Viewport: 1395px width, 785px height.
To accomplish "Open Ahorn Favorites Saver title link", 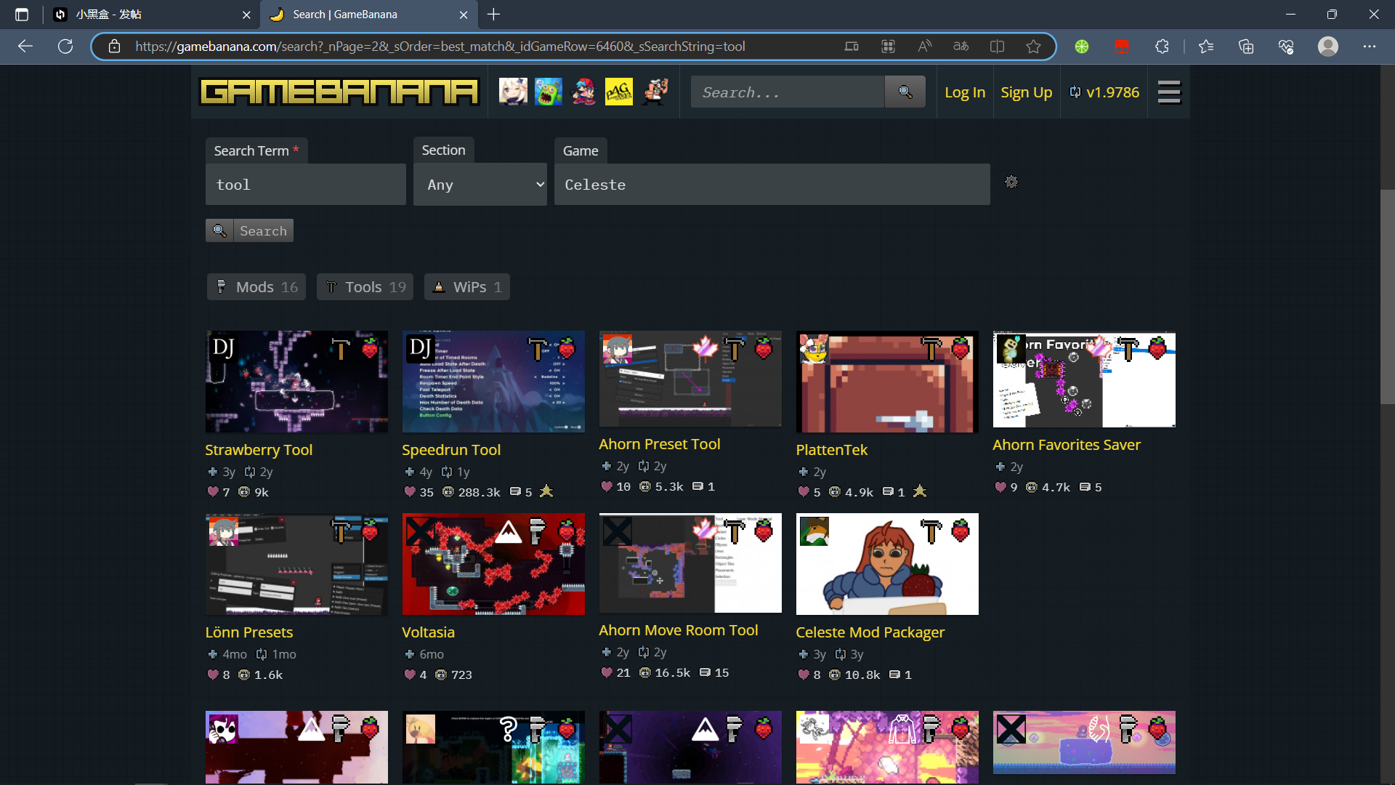I will pyautogui.click(x=1067, y=445).
